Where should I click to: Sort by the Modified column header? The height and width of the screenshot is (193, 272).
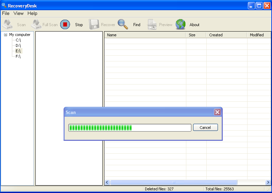(x=259, y=35)
